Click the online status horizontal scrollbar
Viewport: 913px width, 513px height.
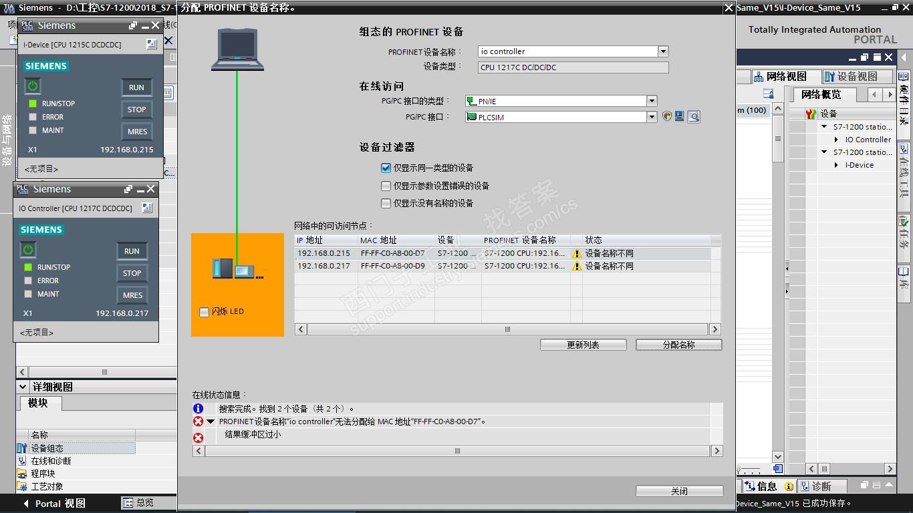point(457,451)
